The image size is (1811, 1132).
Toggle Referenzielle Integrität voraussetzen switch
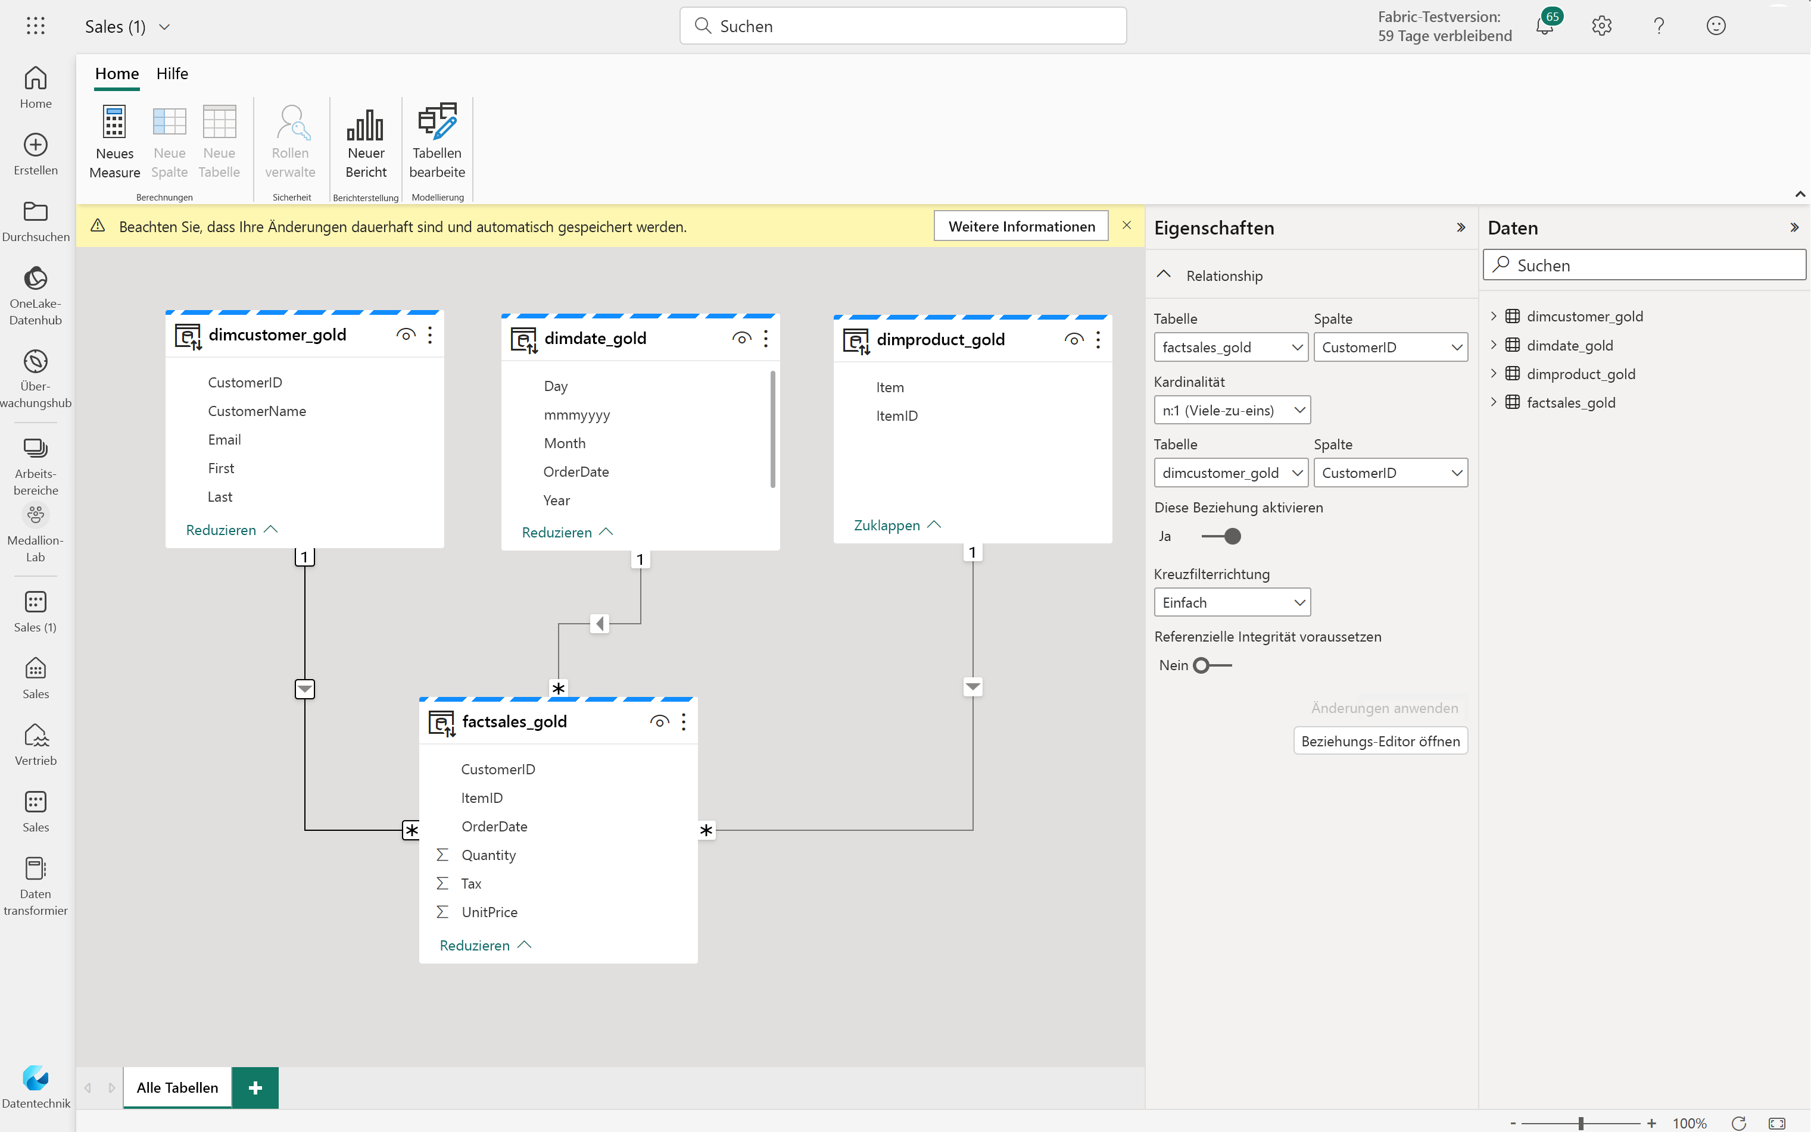pyautogui.click(x=1210, y=665)
